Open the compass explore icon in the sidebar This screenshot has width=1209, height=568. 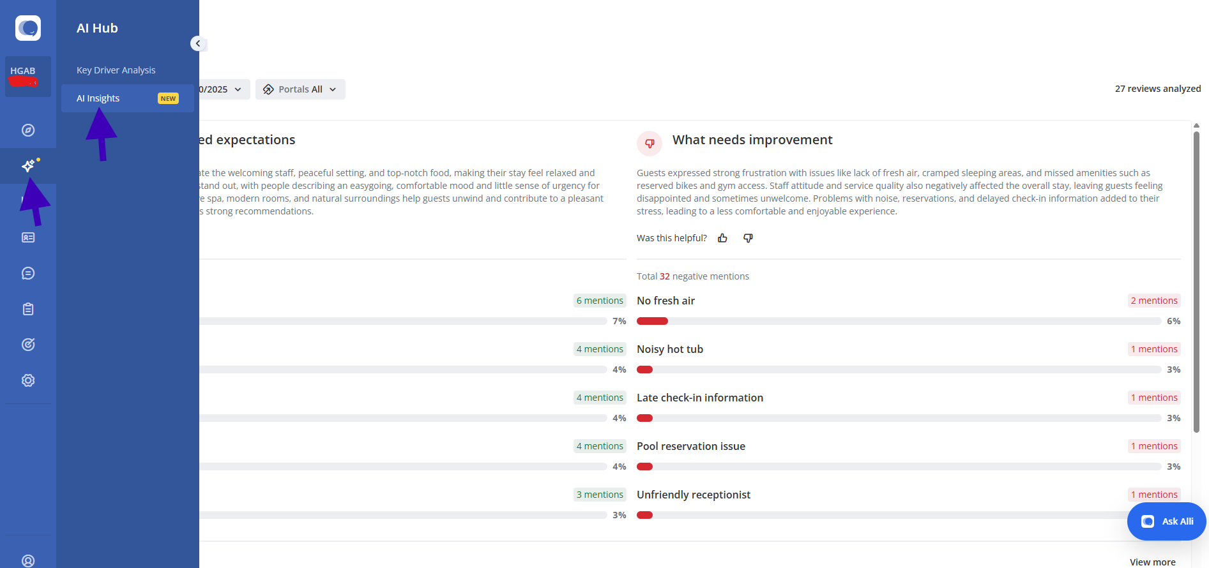pos(28,130)
